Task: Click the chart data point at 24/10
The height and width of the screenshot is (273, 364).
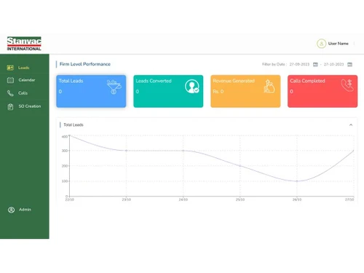Action: pyautogui.click(x=183, y=151)
